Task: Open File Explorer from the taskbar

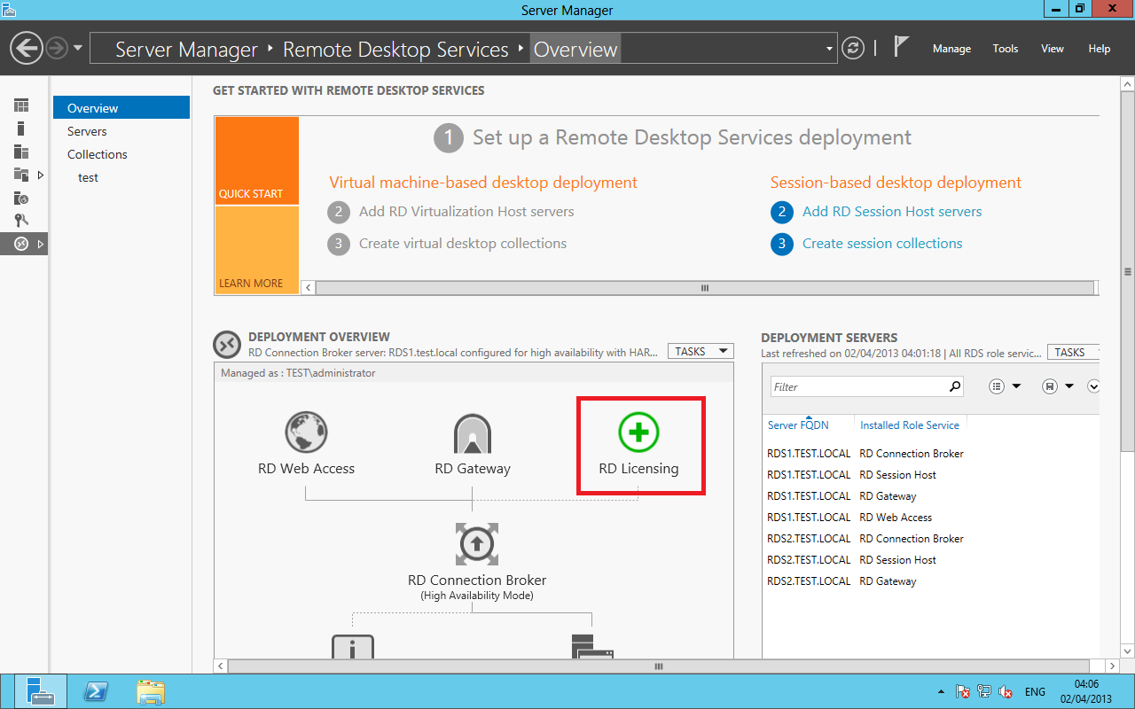Action: pyautogui.click(x=151, y=691)
